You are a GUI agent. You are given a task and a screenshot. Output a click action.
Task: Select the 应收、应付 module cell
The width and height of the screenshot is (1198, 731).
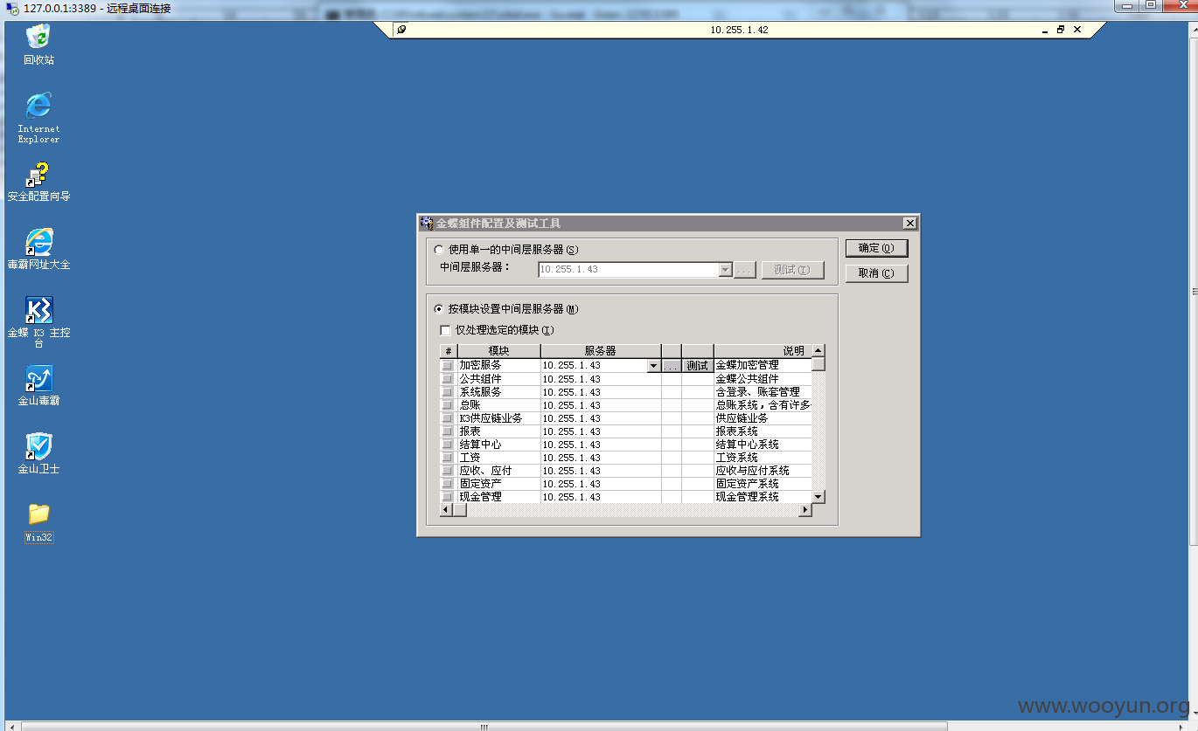coord(498,471)
